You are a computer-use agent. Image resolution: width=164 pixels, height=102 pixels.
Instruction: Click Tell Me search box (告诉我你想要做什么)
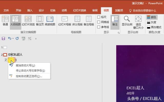(143, 11)
